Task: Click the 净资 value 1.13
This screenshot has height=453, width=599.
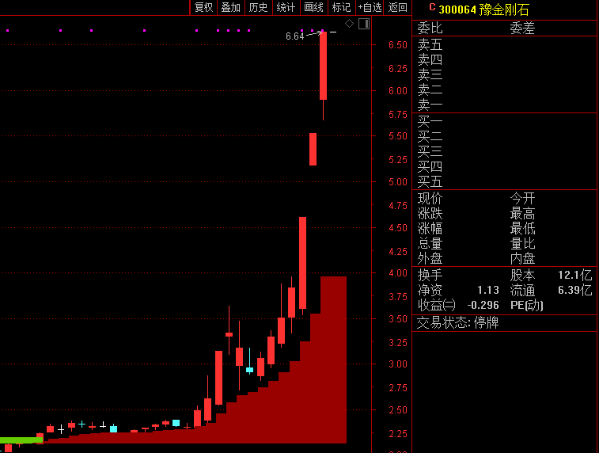Action: pos(488,290)
